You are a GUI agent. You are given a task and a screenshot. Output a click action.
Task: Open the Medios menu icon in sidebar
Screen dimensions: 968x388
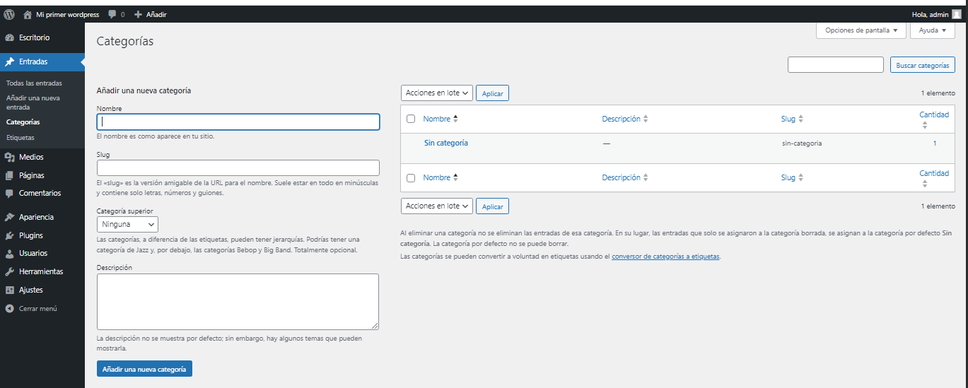coord(10,158)
